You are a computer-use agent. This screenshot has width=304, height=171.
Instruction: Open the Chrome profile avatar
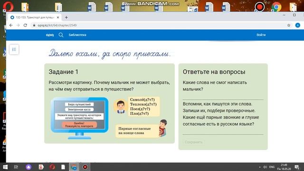tap(298, 25)
